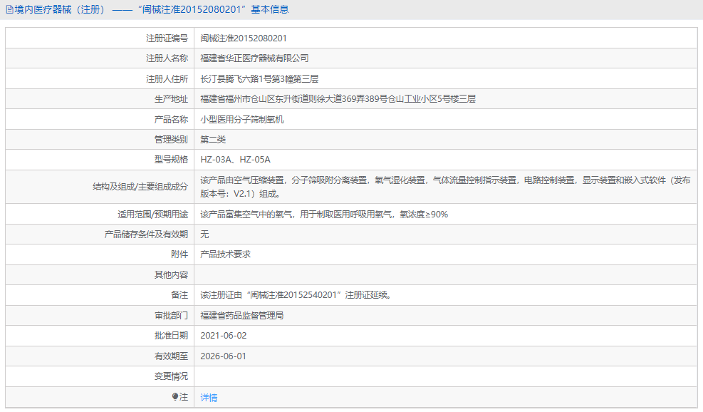Click the remark mentioning 闽械注准20152540201

tap(296, 295)
